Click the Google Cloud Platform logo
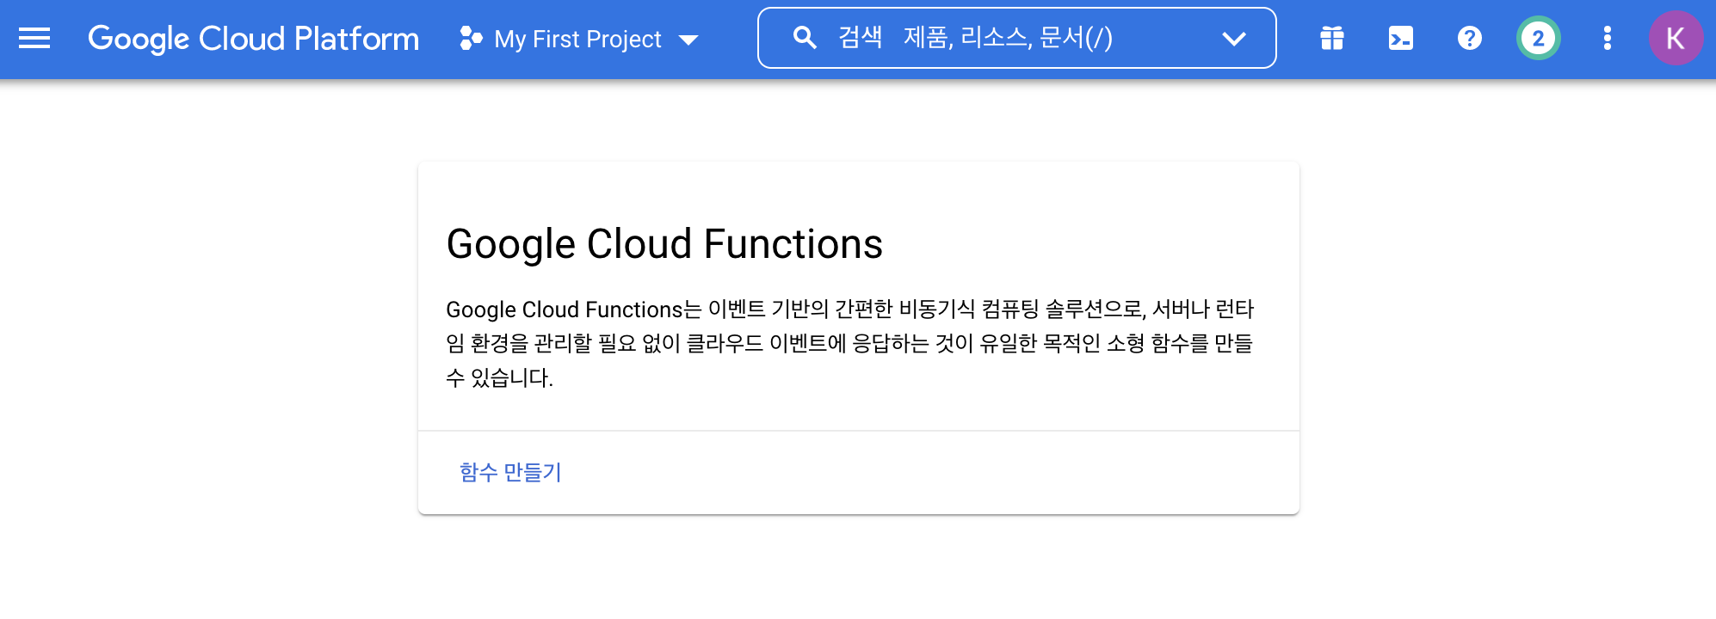Screen dimensions: 1716x619 (253, 39)
